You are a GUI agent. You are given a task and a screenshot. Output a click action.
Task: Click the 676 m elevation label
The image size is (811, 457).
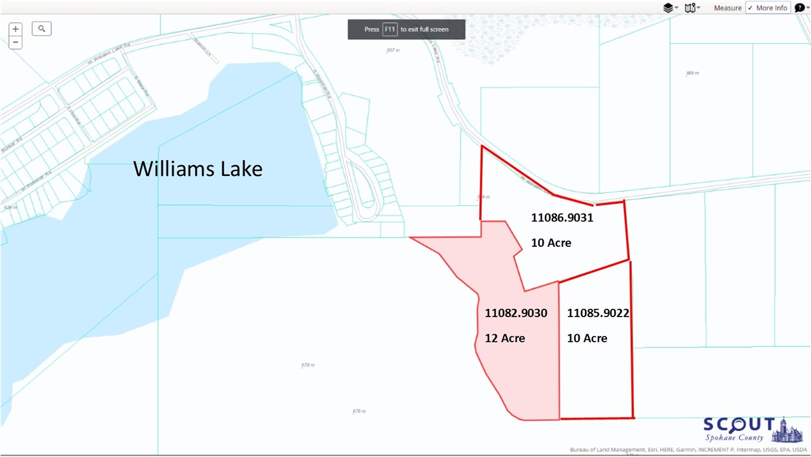359,411
